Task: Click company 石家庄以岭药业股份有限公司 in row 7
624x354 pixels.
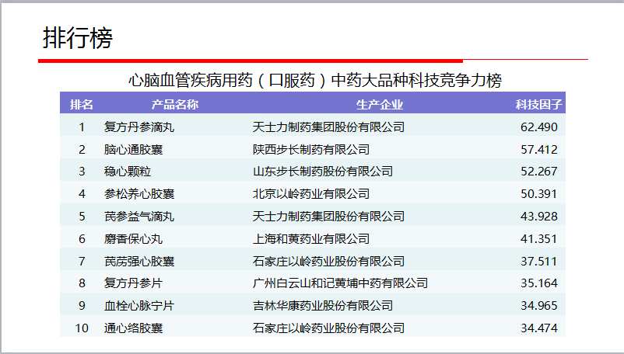Action: tap(328, 261)
